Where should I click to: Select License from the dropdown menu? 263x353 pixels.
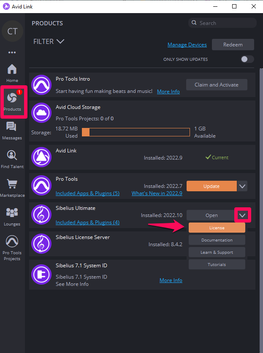click(x=217, y=228)
